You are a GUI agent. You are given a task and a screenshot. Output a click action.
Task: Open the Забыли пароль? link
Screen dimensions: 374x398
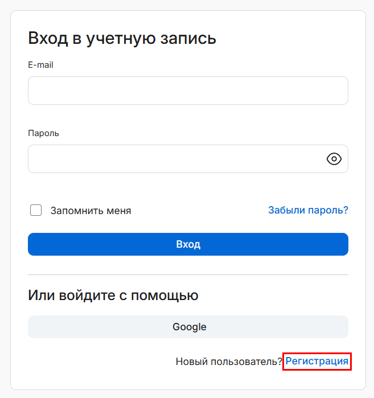point(308,210)
